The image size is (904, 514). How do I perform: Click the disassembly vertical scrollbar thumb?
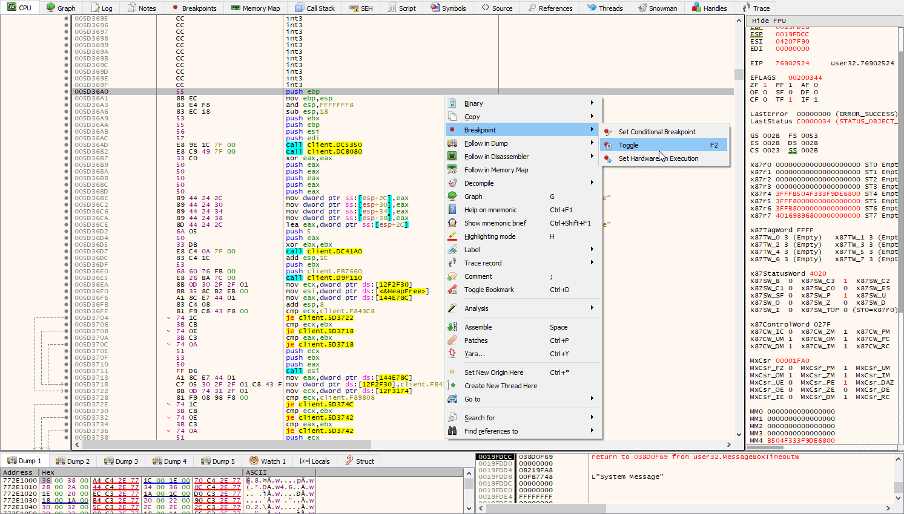coord(739,74)
